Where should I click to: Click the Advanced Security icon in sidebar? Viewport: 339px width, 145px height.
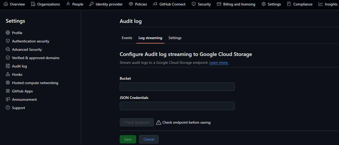coord(8,50)
